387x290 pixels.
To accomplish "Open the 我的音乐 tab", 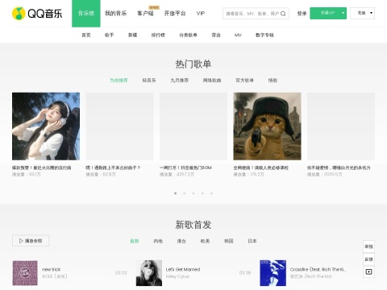I will pos(115,14).
